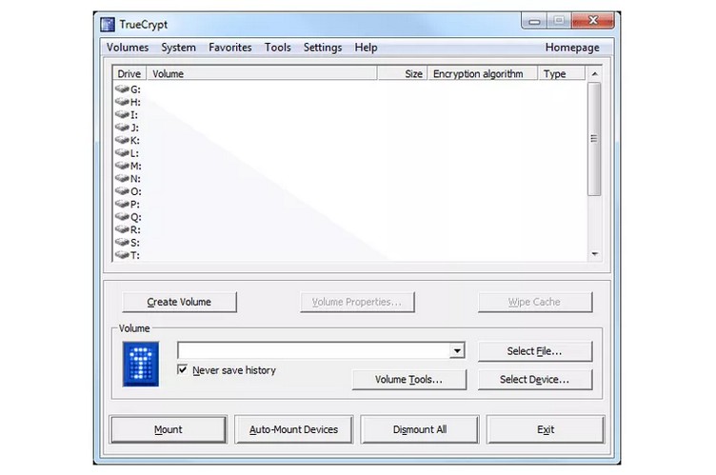
Task: Click the drive icon for L:
Action: coord(122,152)
